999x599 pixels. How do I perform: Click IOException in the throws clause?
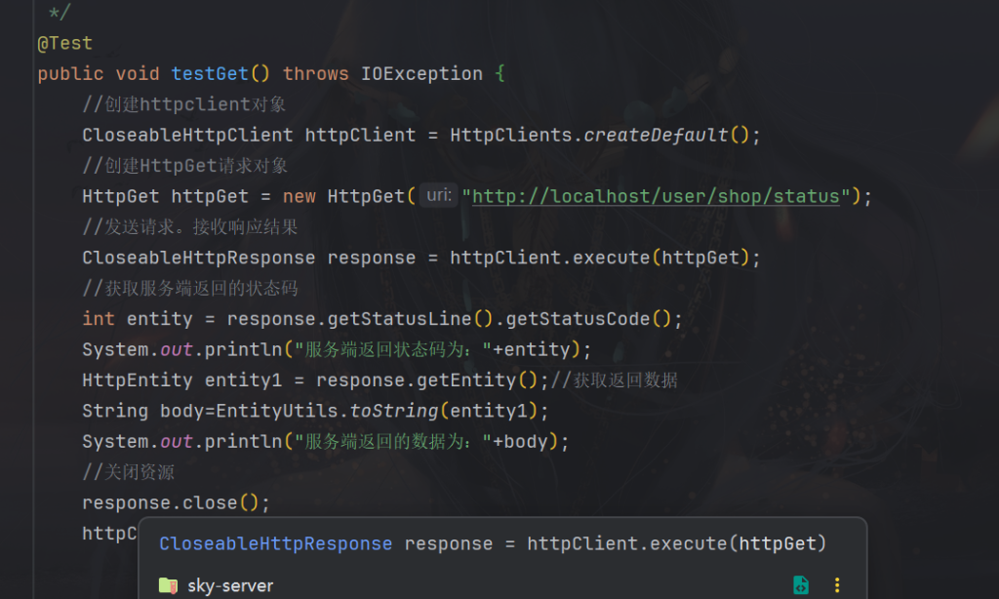pos(421,73)
